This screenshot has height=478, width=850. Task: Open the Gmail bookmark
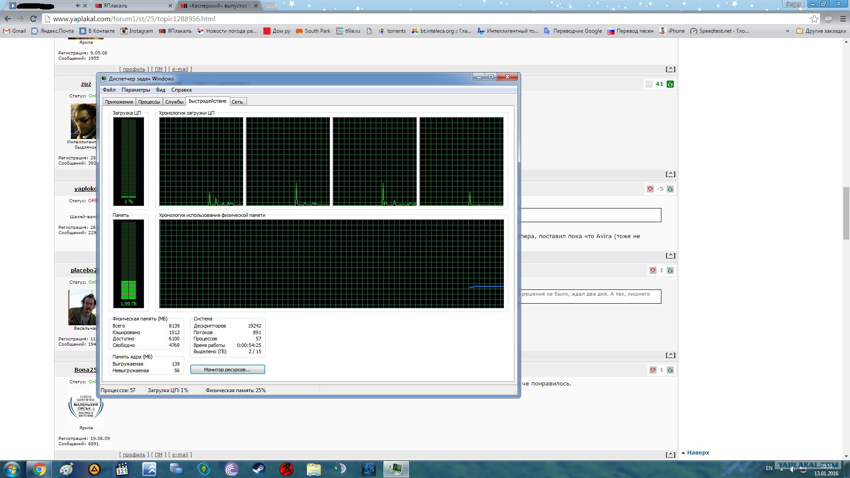pos(15,31)
